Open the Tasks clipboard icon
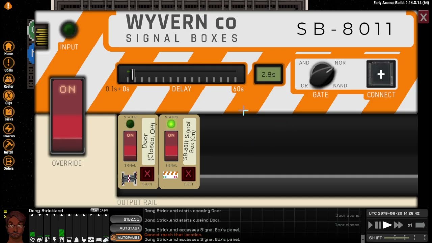432x243 pixels. pos(8,112)
